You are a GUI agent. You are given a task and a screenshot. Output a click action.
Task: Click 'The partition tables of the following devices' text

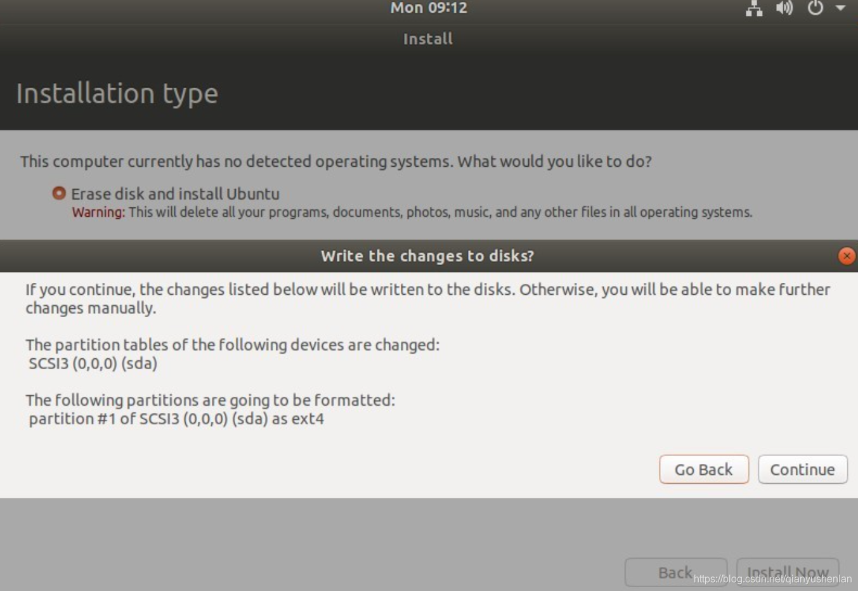pyautogui.click(x=232, y=344)
